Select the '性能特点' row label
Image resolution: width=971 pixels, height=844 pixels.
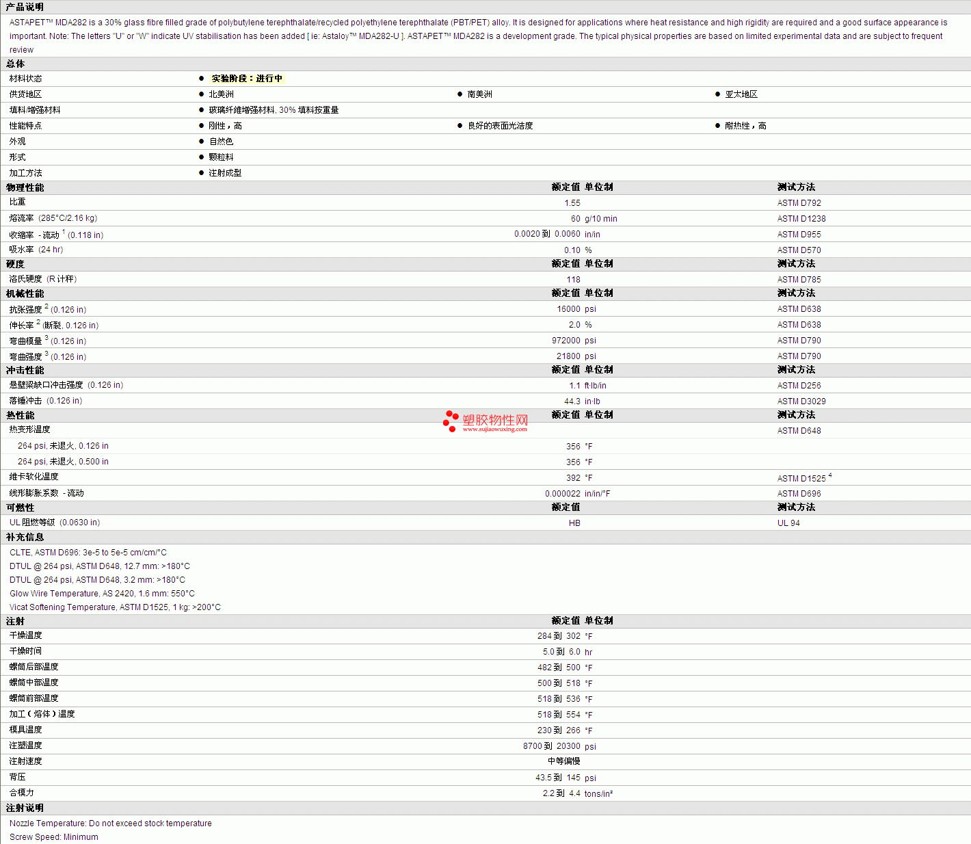(25, 126)
